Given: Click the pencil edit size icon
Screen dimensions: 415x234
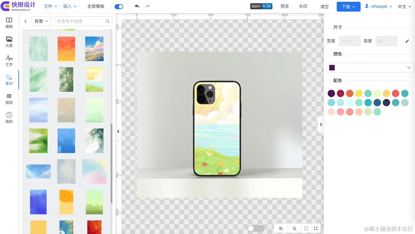Looking at the screenshot, I should tap(407, 41).
